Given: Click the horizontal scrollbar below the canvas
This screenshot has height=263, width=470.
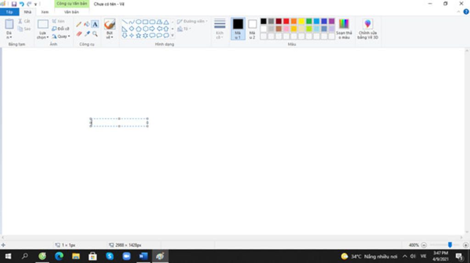Looking at the screenshot, I should [232, 237].
